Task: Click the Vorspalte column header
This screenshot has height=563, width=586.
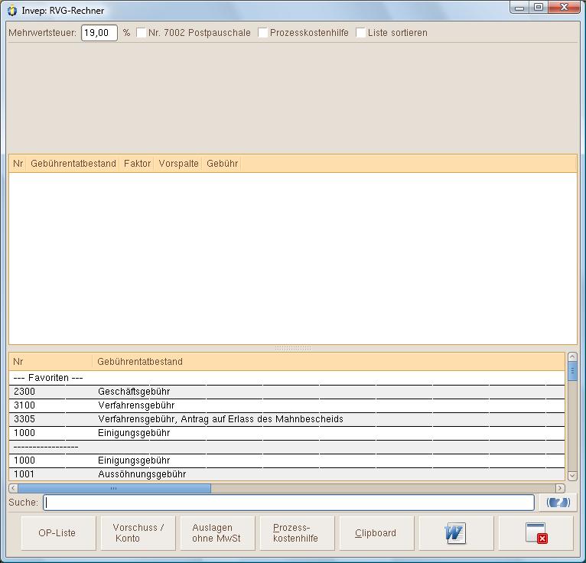Action: (178, 164)
